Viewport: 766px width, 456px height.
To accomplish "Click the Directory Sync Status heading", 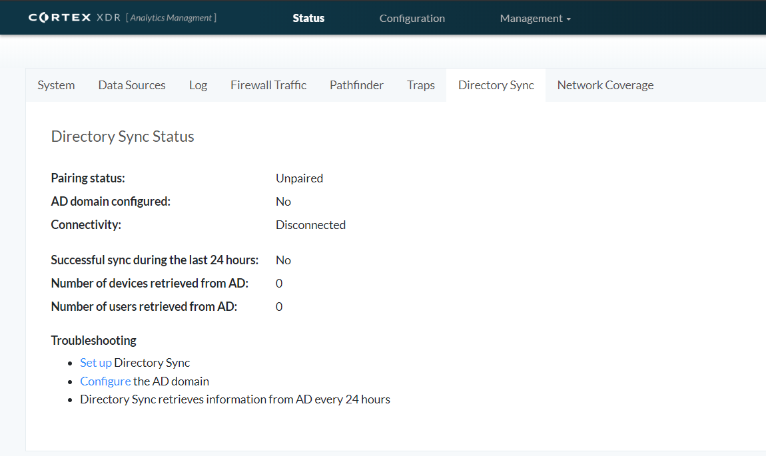I will pos(123,136).
